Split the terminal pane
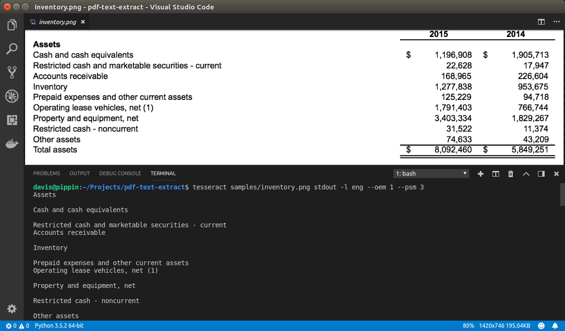565x331 pixels. (496, 174)
